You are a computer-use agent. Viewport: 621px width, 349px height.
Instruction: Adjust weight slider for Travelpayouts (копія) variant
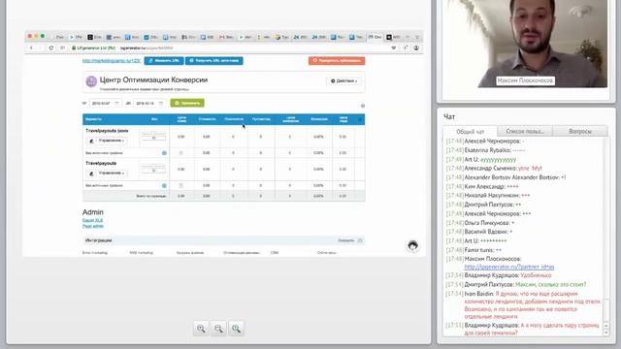(153, 134)
